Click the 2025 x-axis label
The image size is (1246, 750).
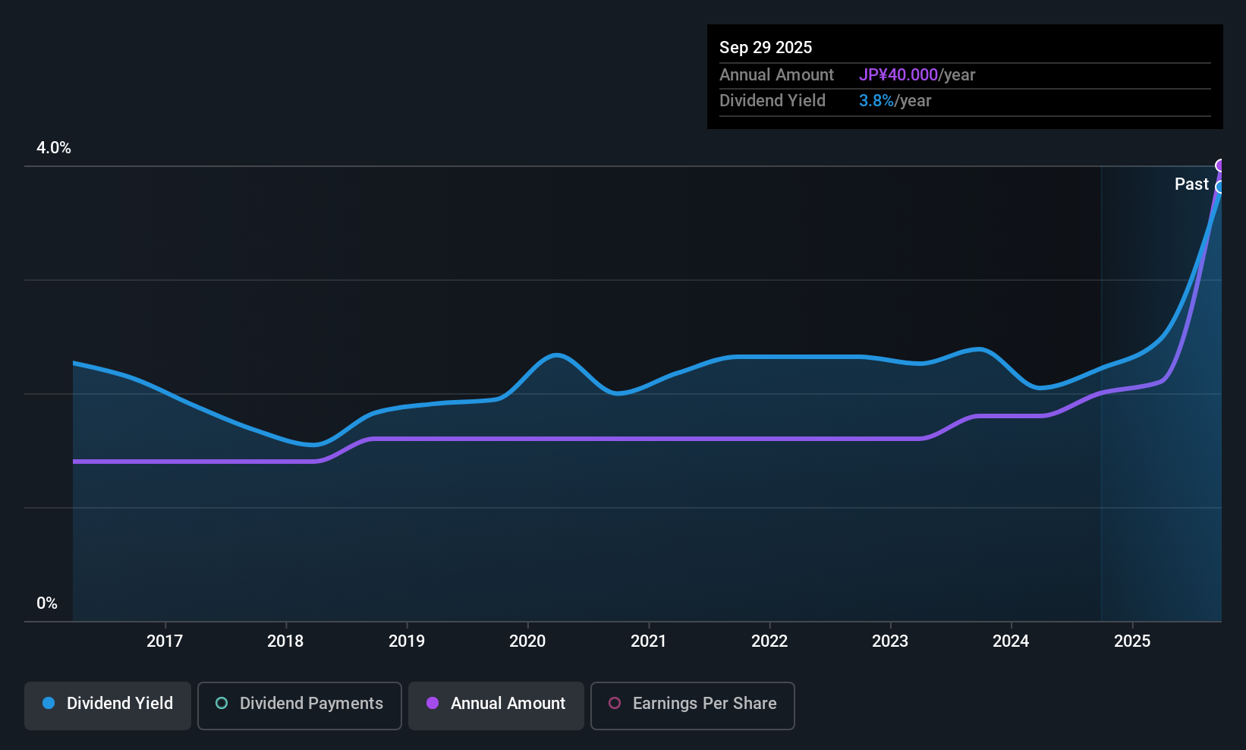coord(1132,641)
